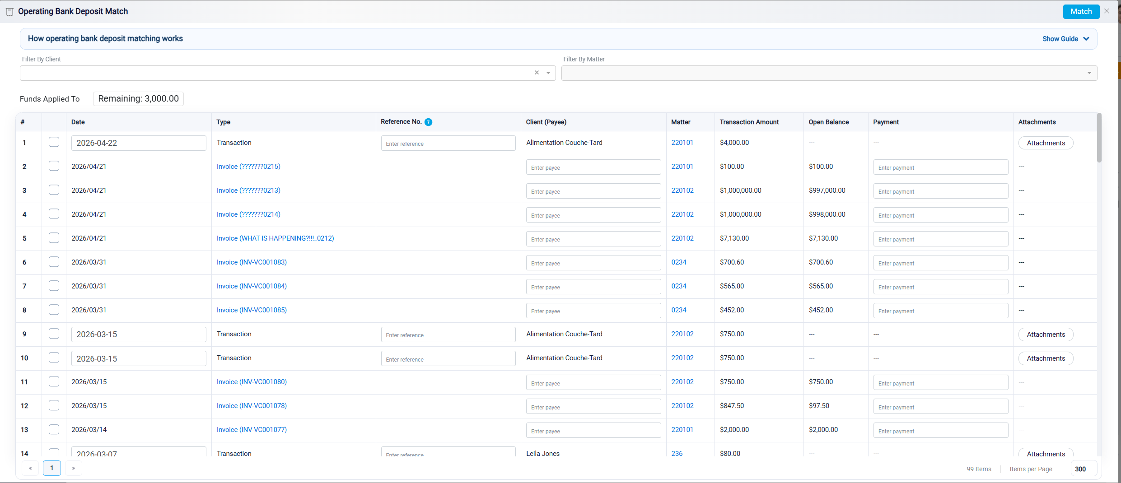
Task: Click the table vertical scrollbar
Action: tap(1099, 138)
